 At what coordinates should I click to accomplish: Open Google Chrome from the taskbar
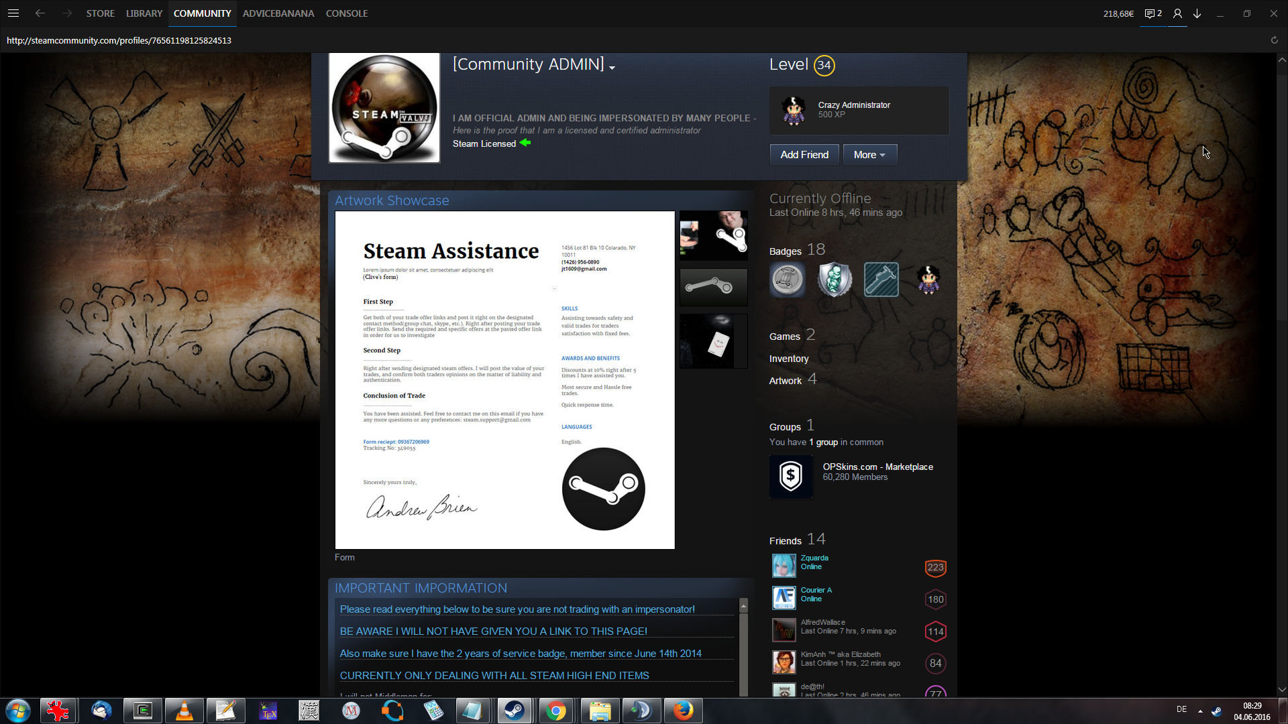555,711
